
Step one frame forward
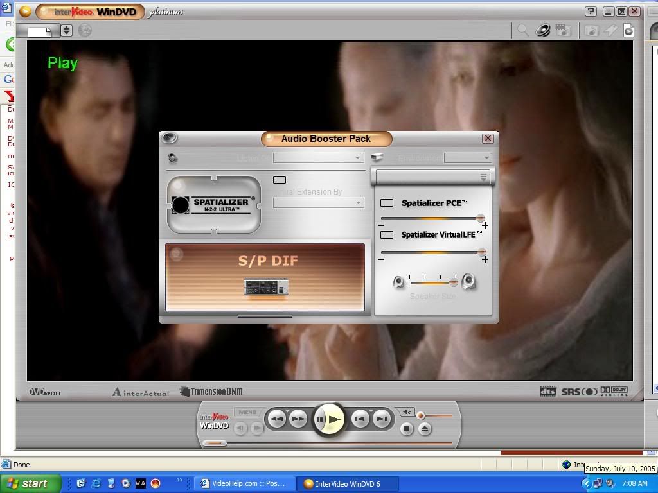(x=257, y=428)
